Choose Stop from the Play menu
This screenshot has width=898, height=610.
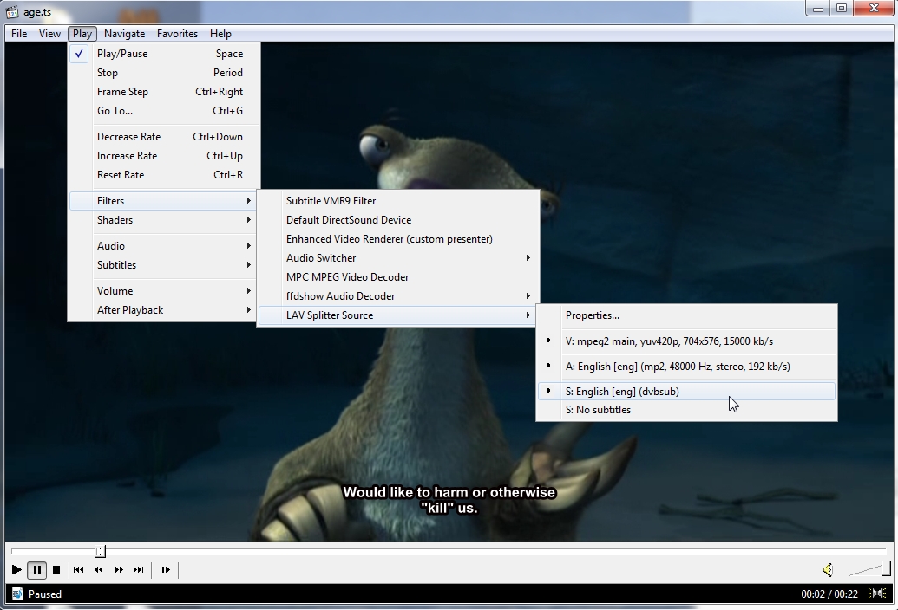(164, 73)
